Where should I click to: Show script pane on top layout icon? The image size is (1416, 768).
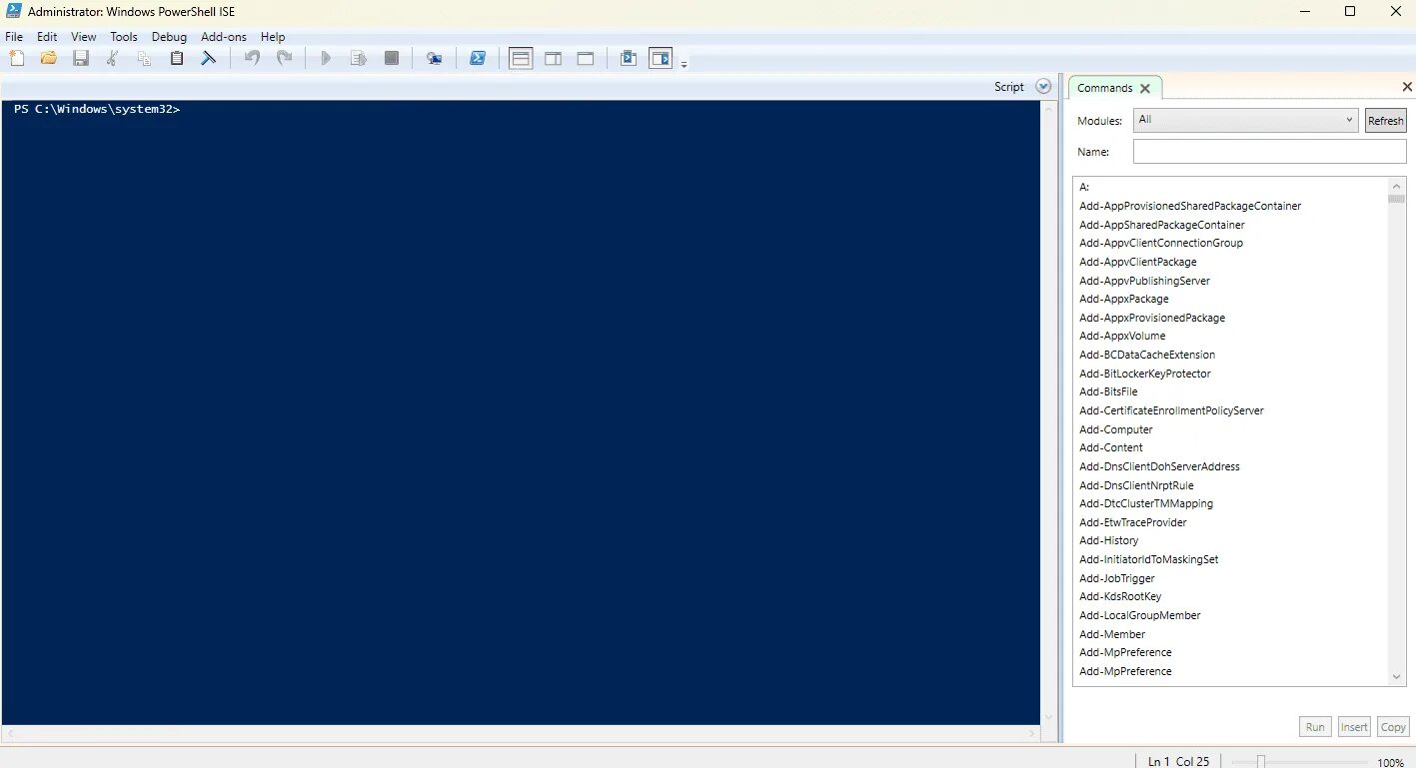(x=521, y=59)
